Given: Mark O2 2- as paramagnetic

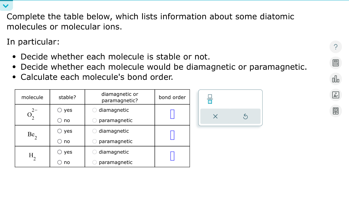Looking at the screenshot, I should click(94, 120).
